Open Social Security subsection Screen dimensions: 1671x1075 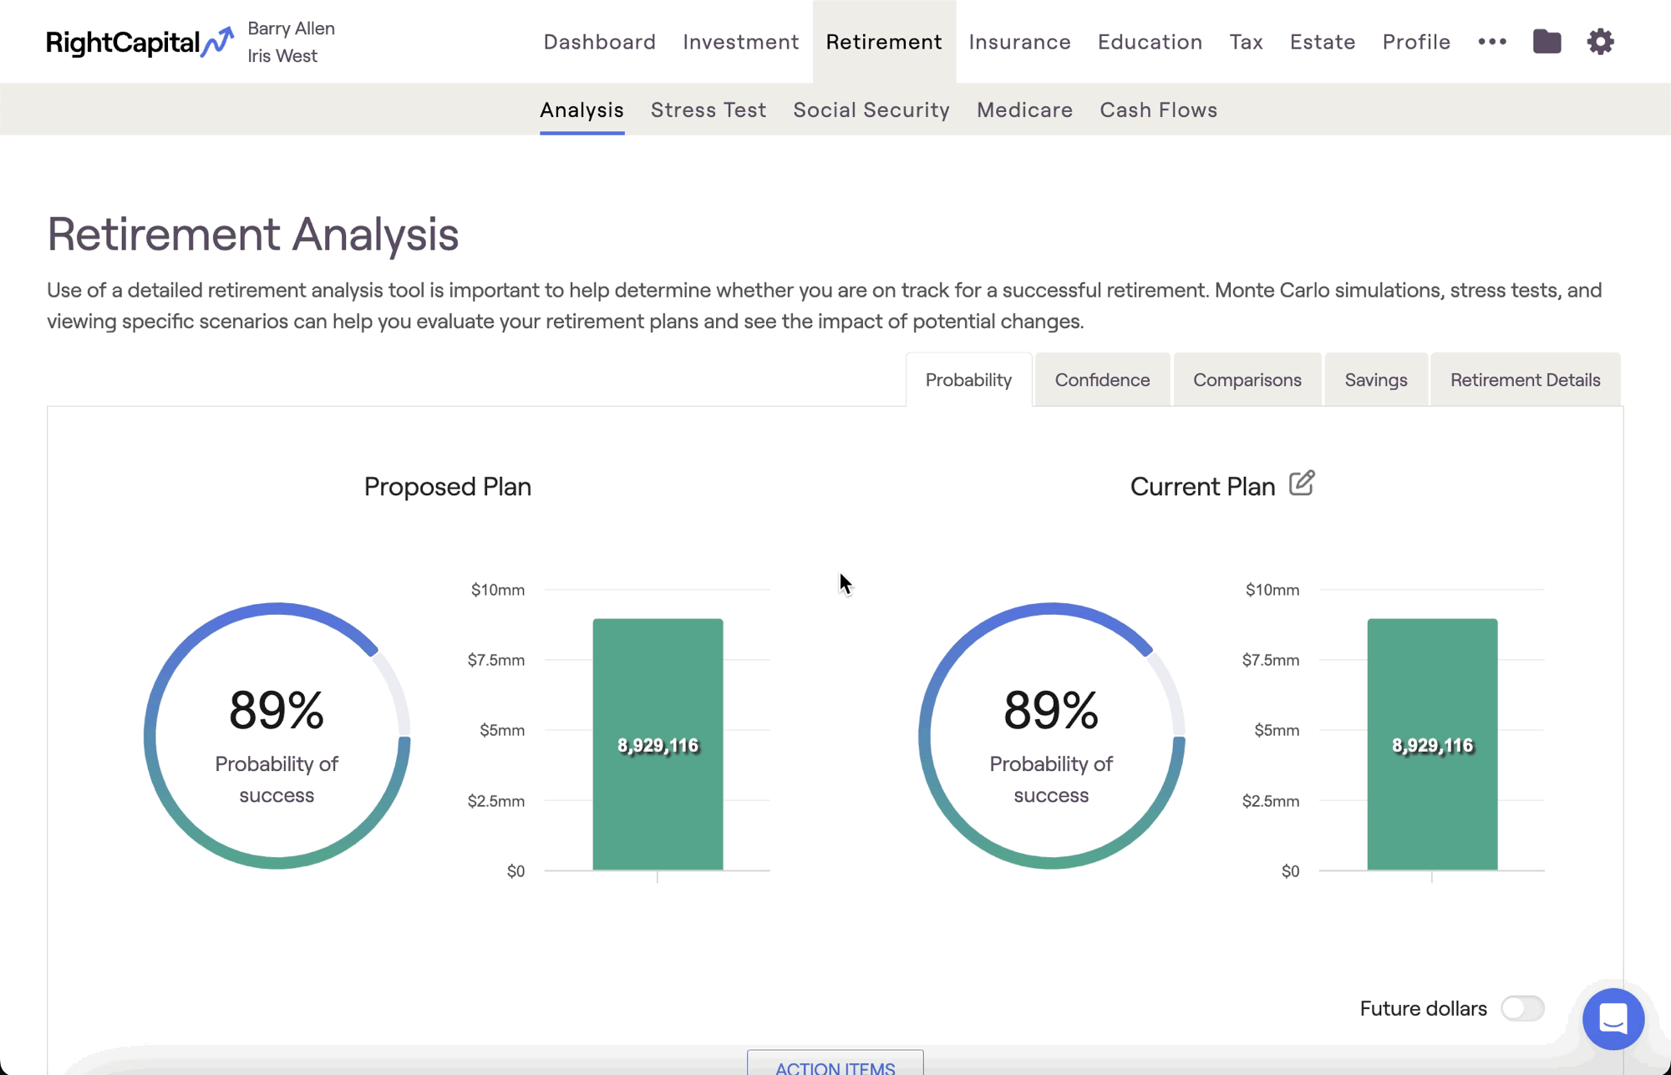tap(871, 110)
